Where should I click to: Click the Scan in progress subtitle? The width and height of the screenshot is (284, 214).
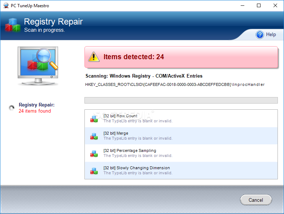[x=44, y=30]
